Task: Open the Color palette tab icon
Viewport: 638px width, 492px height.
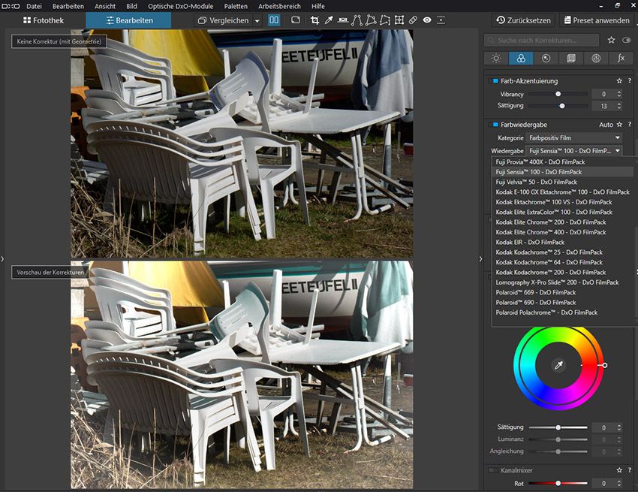Action: [520, 58]
